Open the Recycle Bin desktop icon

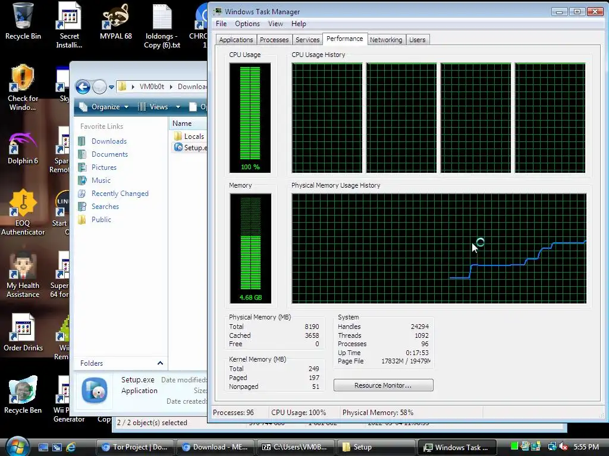23,21
